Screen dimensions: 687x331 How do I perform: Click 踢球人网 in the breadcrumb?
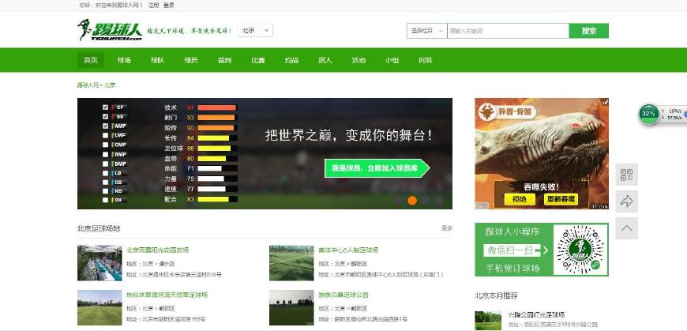click(88, 85)
